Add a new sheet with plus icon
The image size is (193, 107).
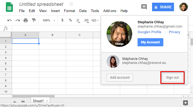point(15,102)
